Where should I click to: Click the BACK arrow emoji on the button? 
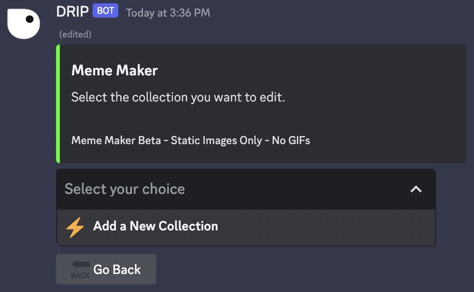tap(80, 269)
